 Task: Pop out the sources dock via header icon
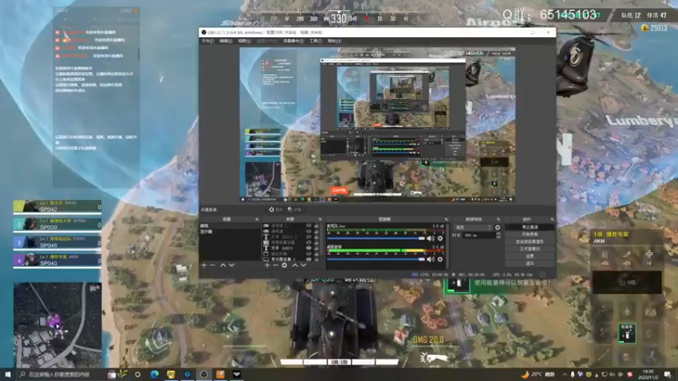click(x=320, y=219)
